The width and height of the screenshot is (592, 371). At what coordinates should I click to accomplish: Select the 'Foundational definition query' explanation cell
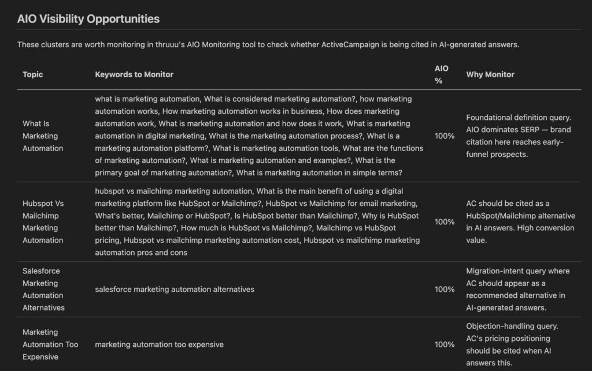tap(519, 136)
